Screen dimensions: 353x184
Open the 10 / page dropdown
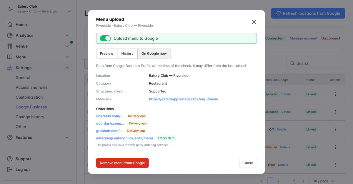click(x=324, y=181)
